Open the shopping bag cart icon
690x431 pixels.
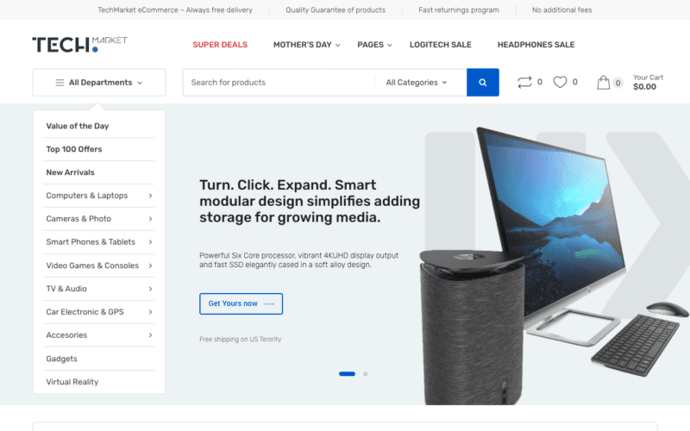pos(603,83)
